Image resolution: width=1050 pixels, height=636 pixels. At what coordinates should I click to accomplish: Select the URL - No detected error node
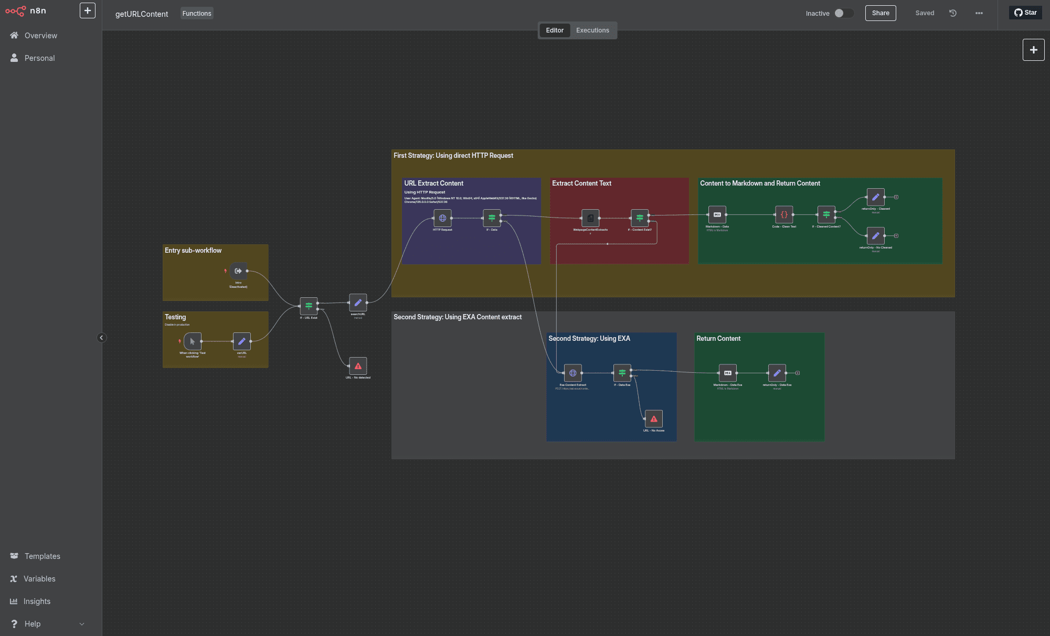pyautogui.click(x=358, y=366)
